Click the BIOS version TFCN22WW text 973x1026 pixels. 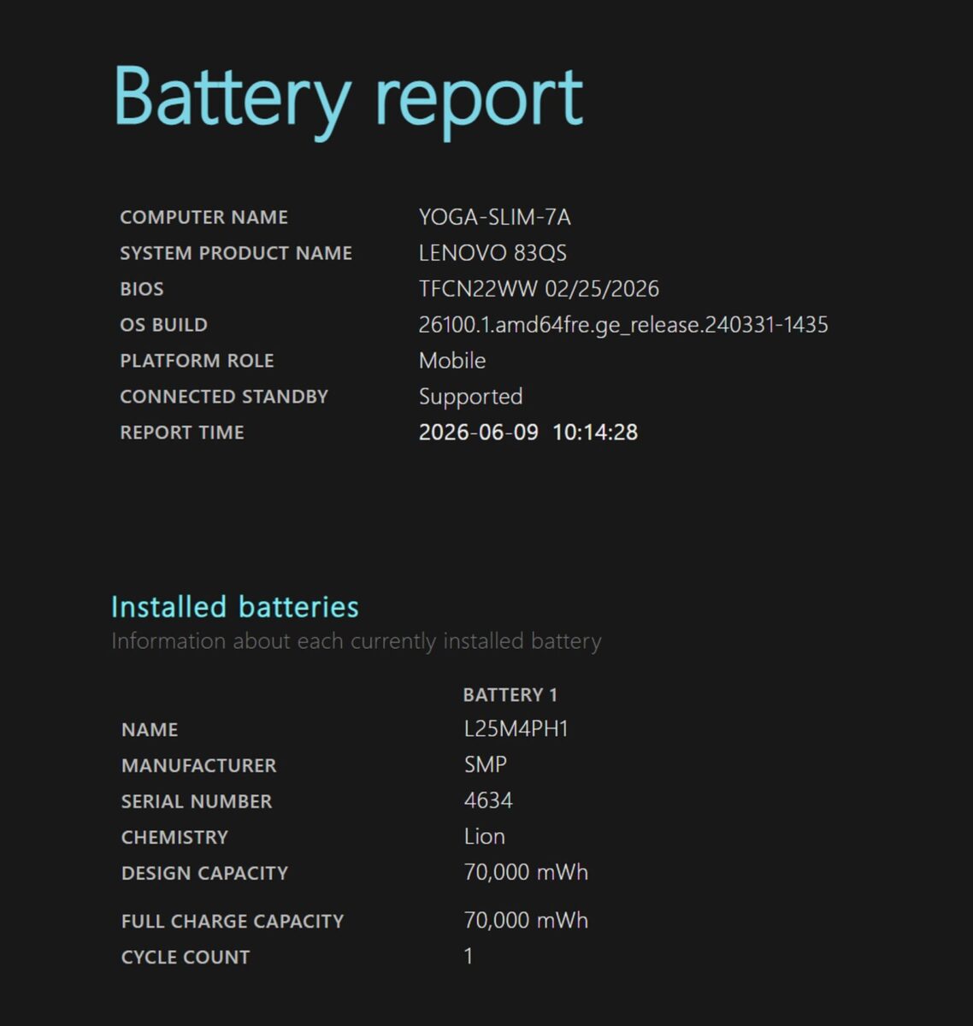tap(478, 289)
